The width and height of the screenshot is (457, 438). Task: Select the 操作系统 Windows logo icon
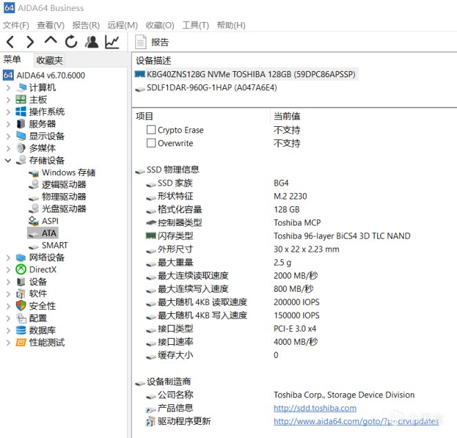tap(21, 112)
